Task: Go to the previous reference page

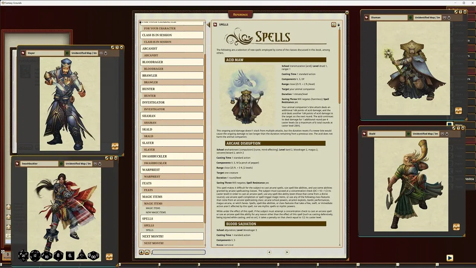Action: pyautogui.click(x=269, y=252)
